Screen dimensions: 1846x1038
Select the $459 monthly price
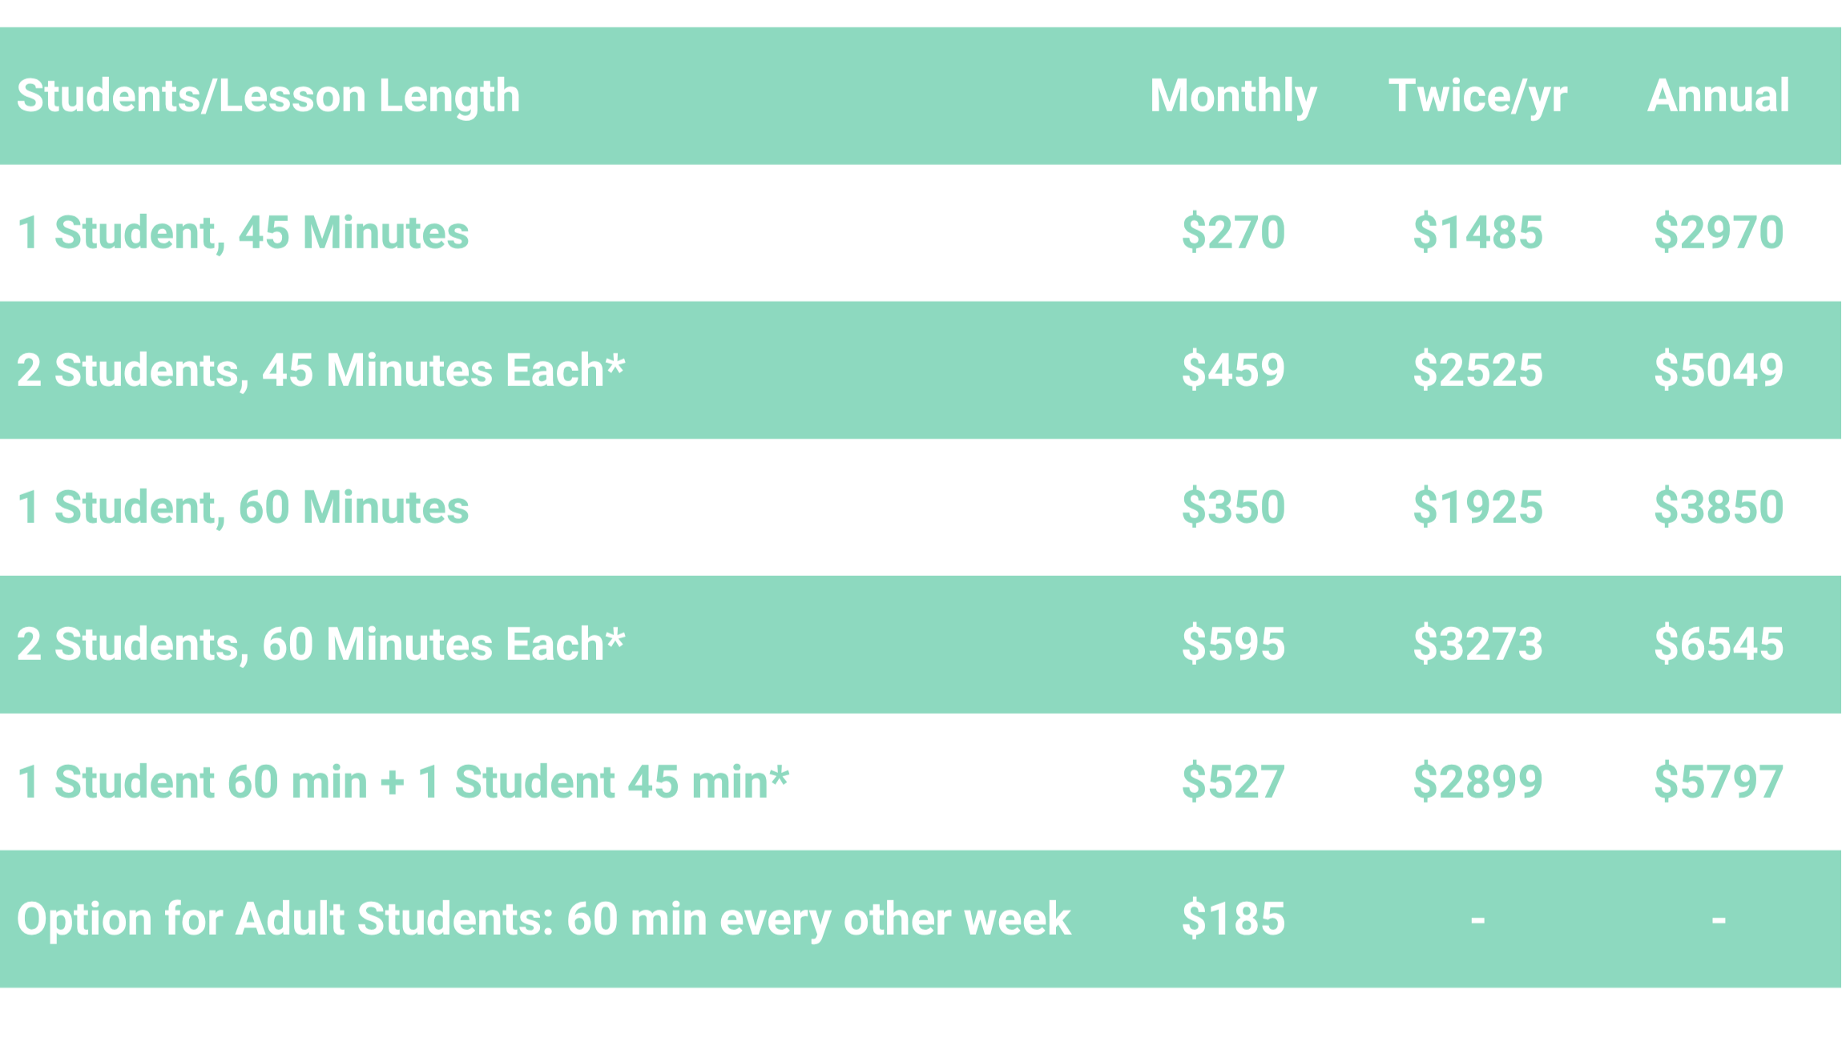(1233, 370)
